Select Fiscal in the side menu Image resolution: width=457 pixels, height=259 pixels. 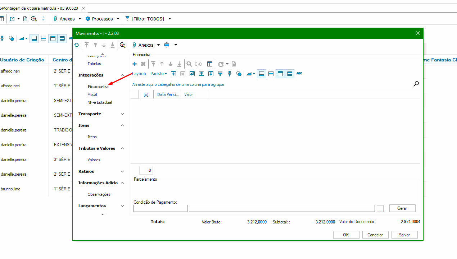92,94
